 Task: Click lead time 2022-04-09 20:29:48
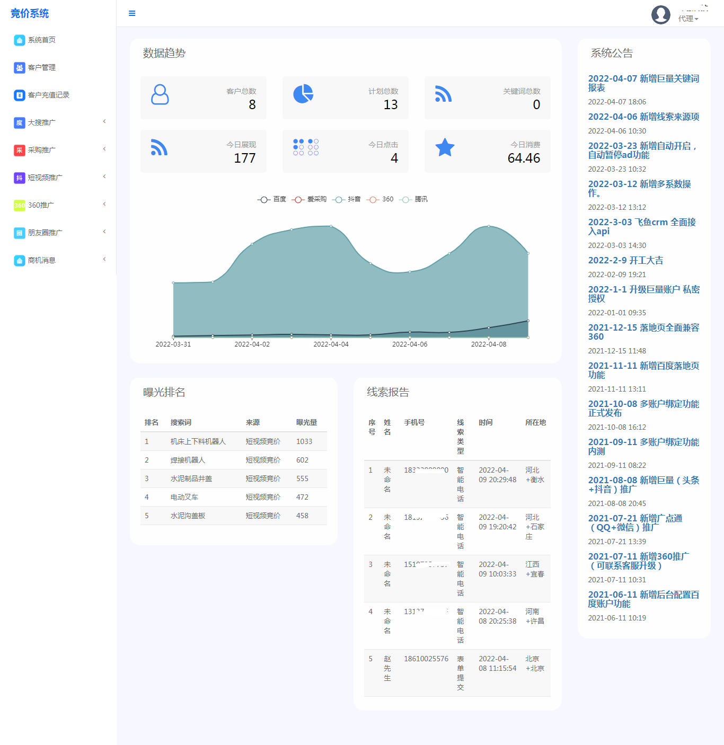pos(497,475)
